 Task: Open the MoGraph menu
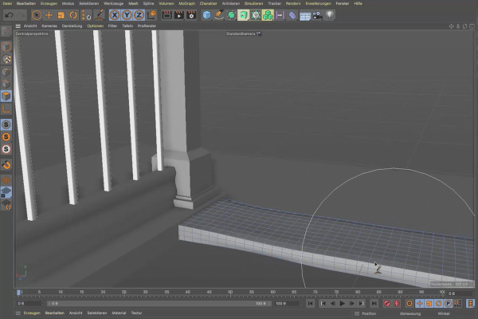coord(187,3)
